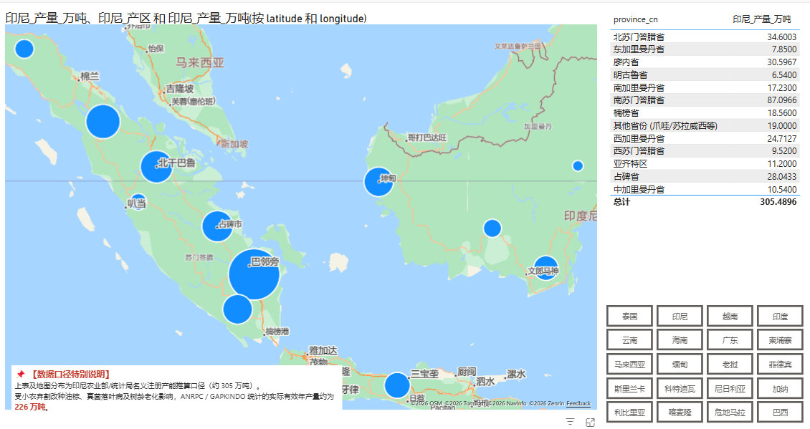The width and height of the screenshot is (810, 429).
Task: Pick the 老挝 slicer tile
Action: (x=730, y=364)
